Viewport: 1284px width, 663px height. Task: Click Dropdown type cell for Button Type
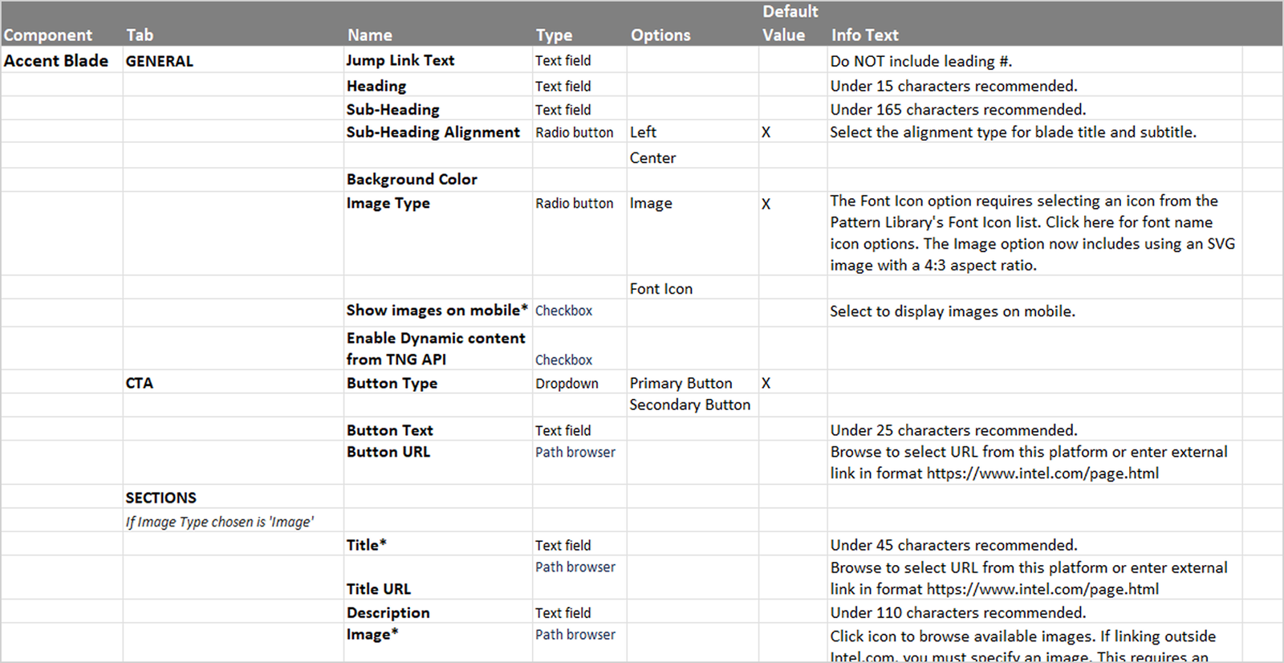coord(567,384)
